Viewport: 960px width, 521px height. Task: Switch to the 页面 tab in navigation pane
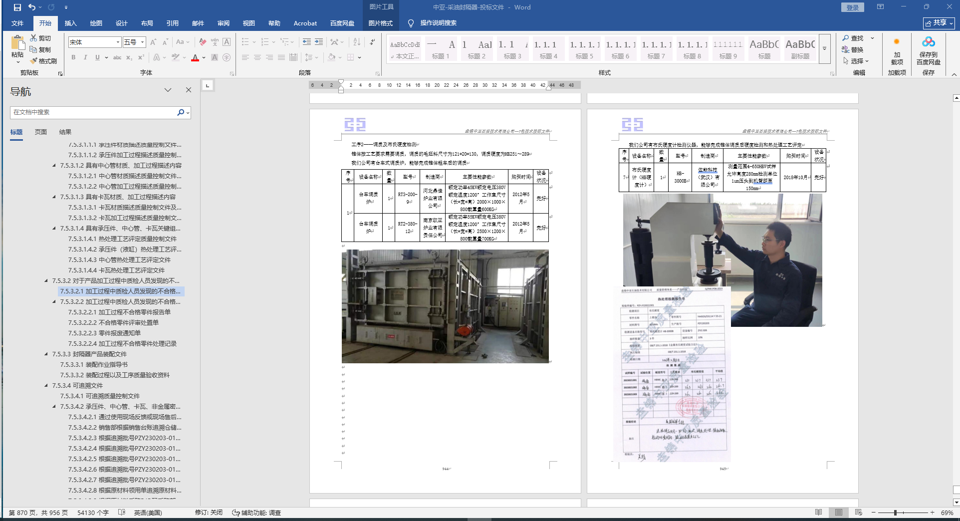41,132
